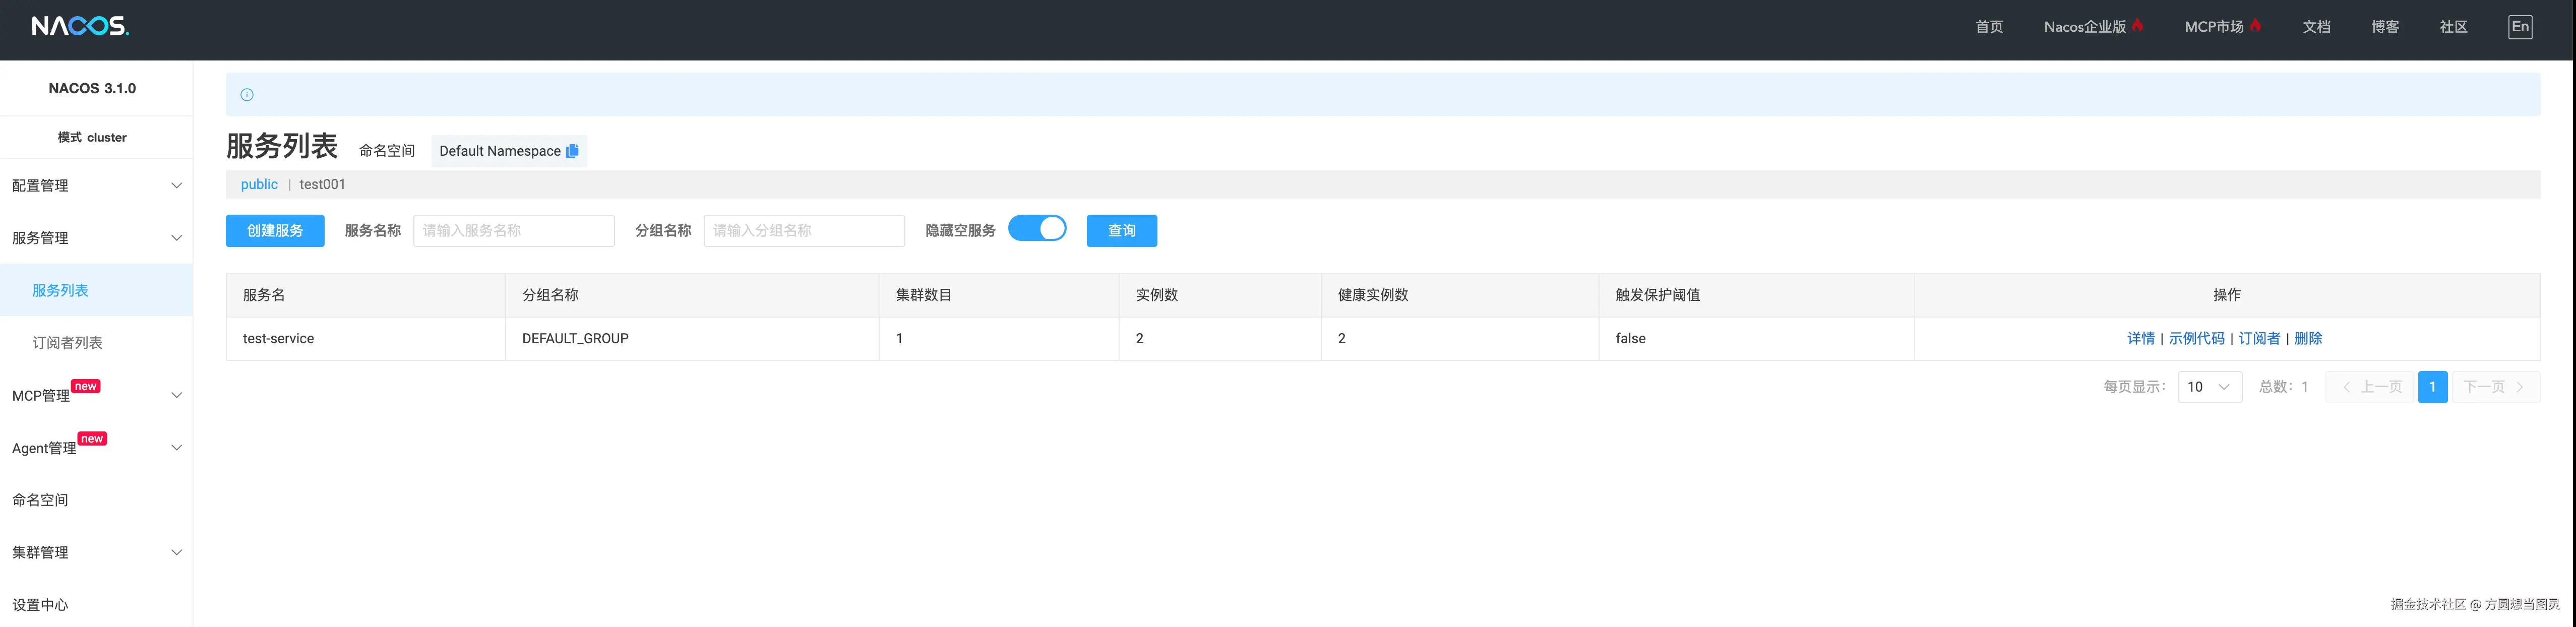Switch to the test001 namespace tab
The width and height of the screenshot is (2576, 627).
click(322, 184)
